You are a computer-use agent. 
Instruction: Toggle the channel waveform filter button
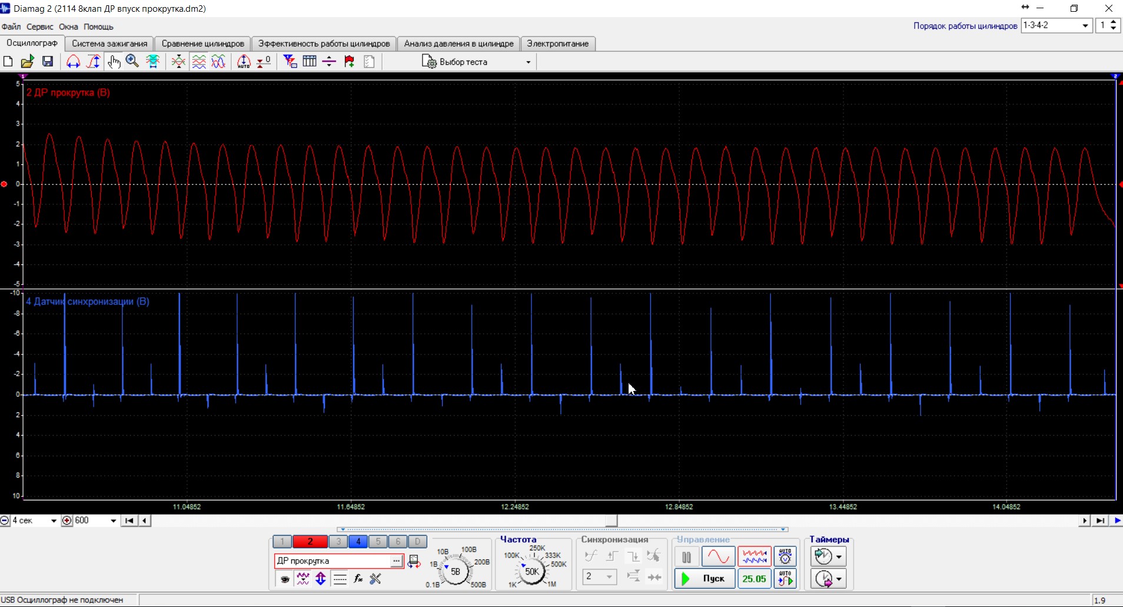303,579
